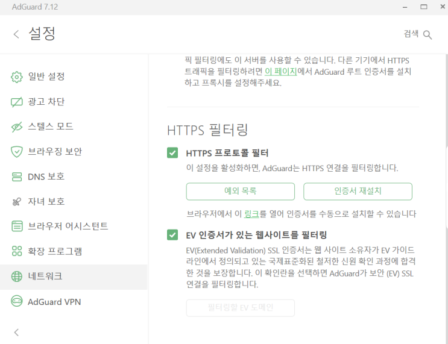This screenshot has width=448, height=344.
Task: Go to 스텔스 모드 settings
Action: pyautogui.click(x=74, y=127)
